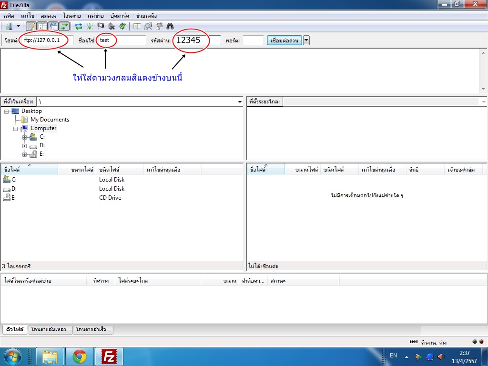Open the แม่ข่าย menu
This screenshot has height=366, width=488.
pos(95,16)
